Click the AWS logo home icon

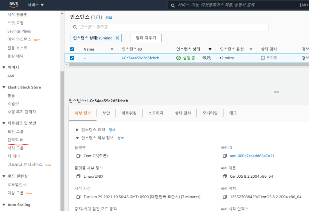point(14,5)
